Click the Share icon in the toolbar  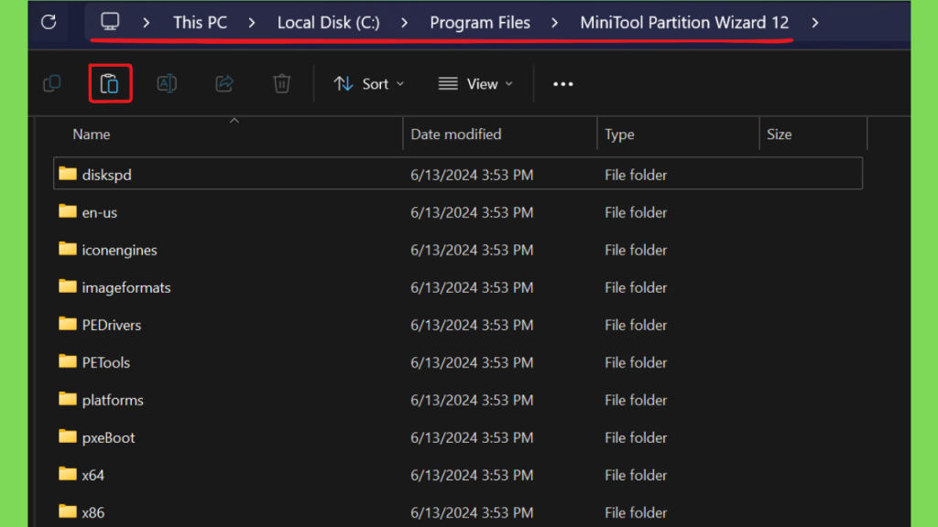pos(224,83)
